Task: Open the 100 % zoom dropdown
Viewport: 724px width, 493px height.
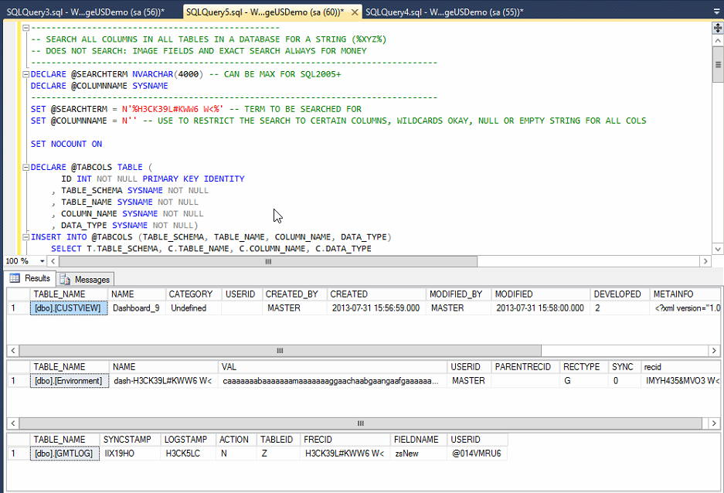Action: [40, 262]
